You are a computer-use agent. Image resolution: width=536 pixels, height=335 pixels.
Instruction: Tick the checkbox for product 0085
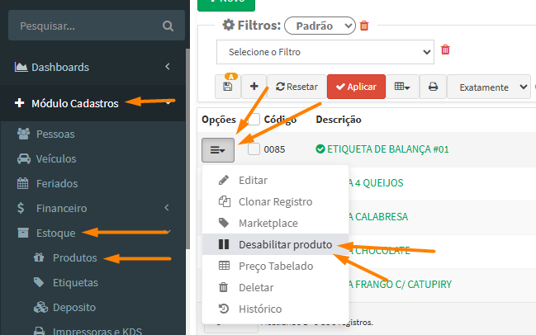click(x=254, y=149)
